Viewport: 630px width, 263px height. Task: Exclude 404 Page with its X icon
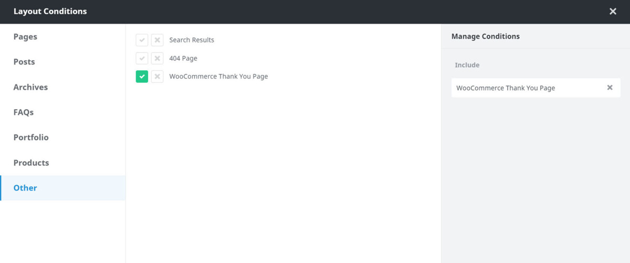pyautogui.click(x=157, y=58)
